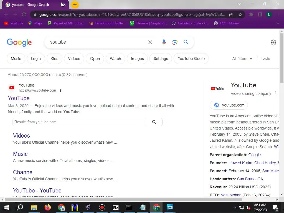Reload the page
The width and height of the screenshot is (284, 213).
pos(24,14)
